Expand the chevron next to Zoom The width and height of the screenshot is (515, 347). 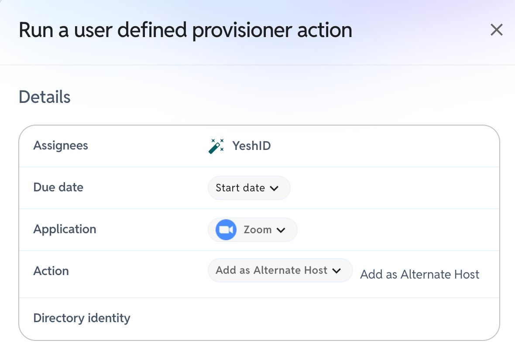pyautogui.click(x=281, y=230)
